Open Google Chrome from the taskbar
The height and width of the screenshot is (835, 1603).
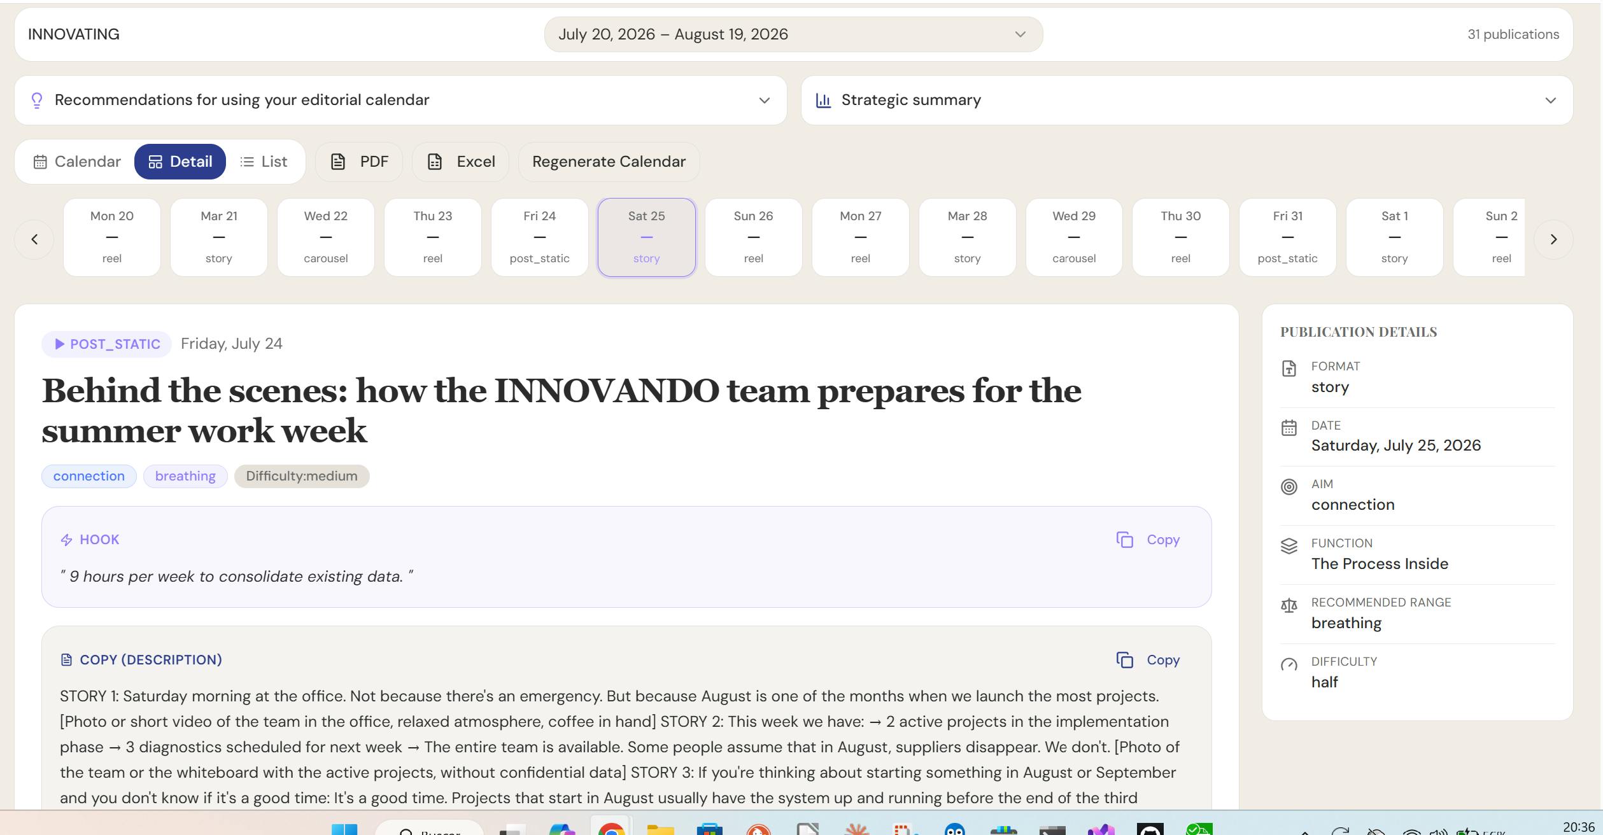point(611,829)
